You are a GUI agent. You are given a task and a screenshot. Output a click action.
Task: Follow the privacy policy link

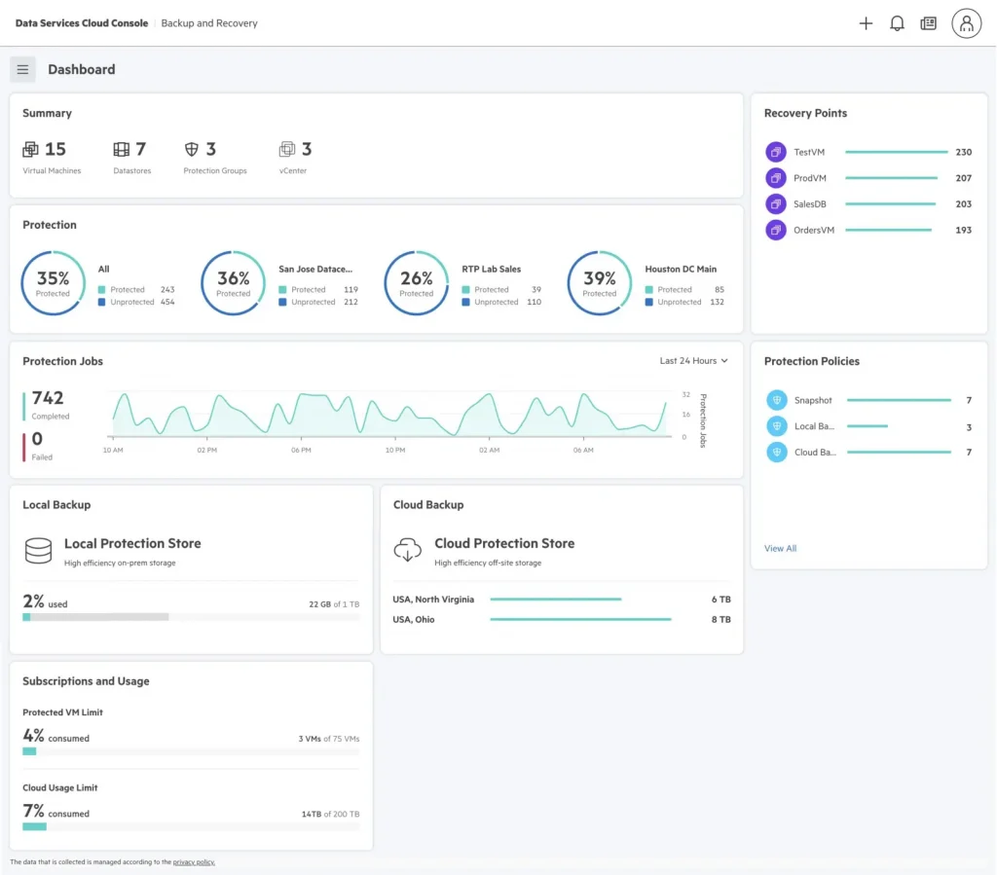(194, 862)
